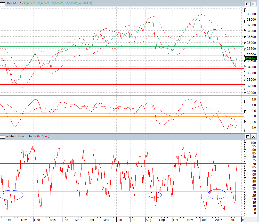Select the upper green horizontal resistance line

[122, 47]
